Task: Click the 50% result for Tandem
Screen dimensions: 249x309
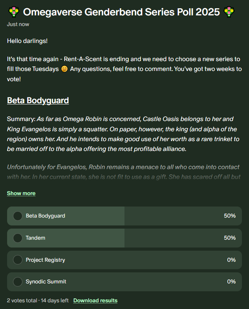Action: 230,238
